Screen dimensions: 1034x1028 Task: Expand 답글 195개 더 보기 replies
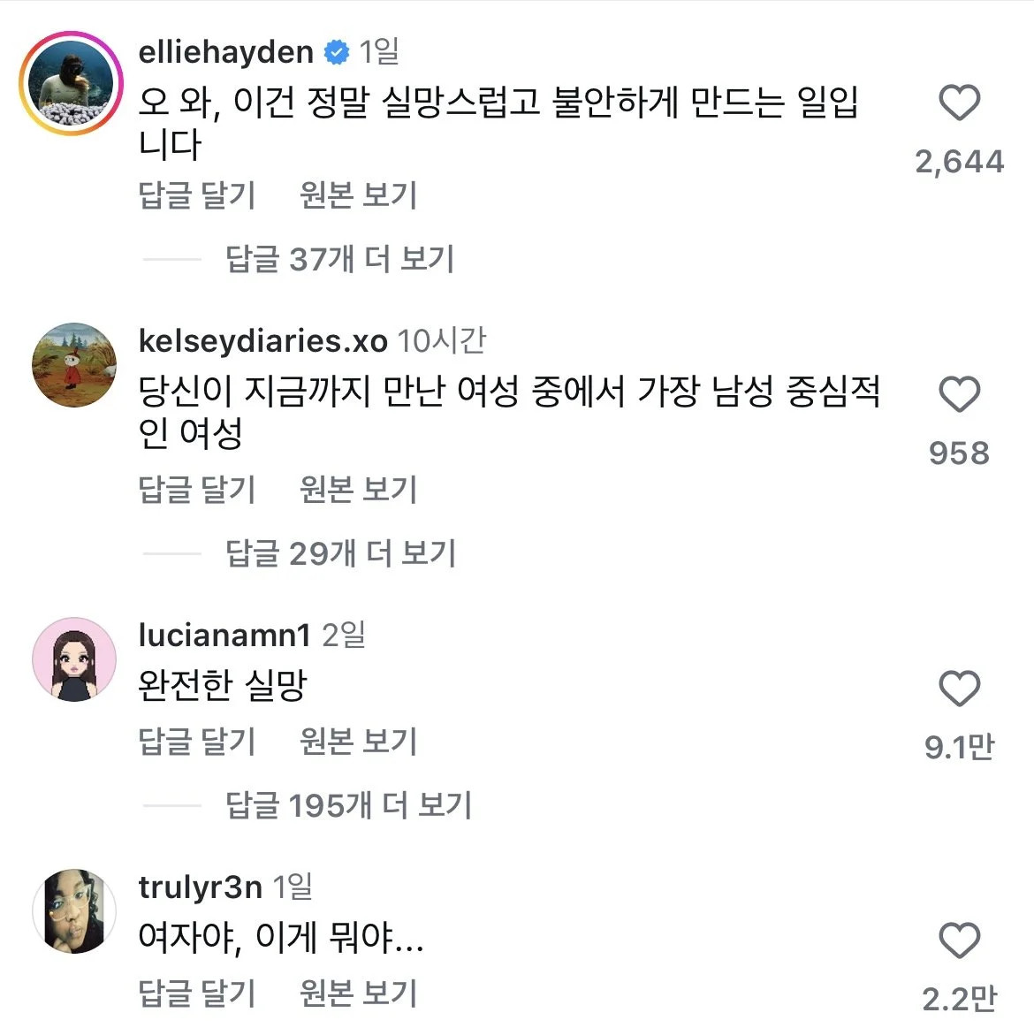click(x=349, y=805)
